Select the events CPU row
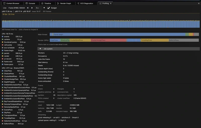Viewport: 201px width, 128px height. (x=12, y=36)
